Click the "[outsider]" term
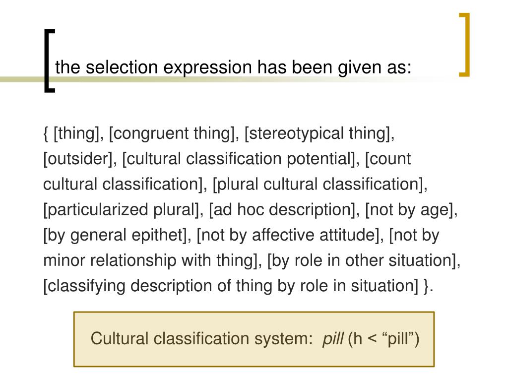 [78, 159]
